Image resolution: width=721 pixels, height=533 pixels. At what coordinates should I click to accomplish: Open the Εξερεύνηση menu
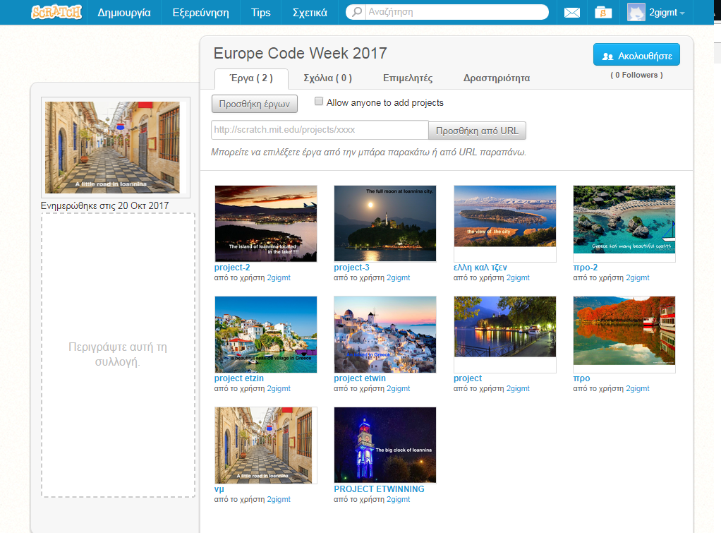coord(200,13)
